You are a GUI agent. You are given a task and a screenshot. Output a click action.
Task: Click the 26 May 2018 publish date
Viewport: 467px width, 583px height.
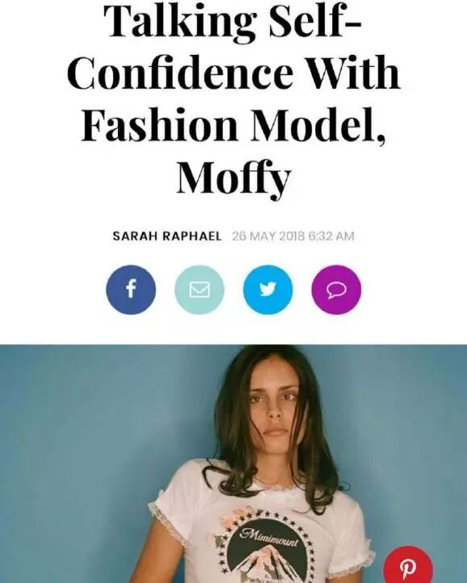coord(268,236)
